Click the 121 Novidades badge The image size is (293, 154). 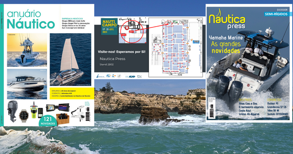pos(48,121)
